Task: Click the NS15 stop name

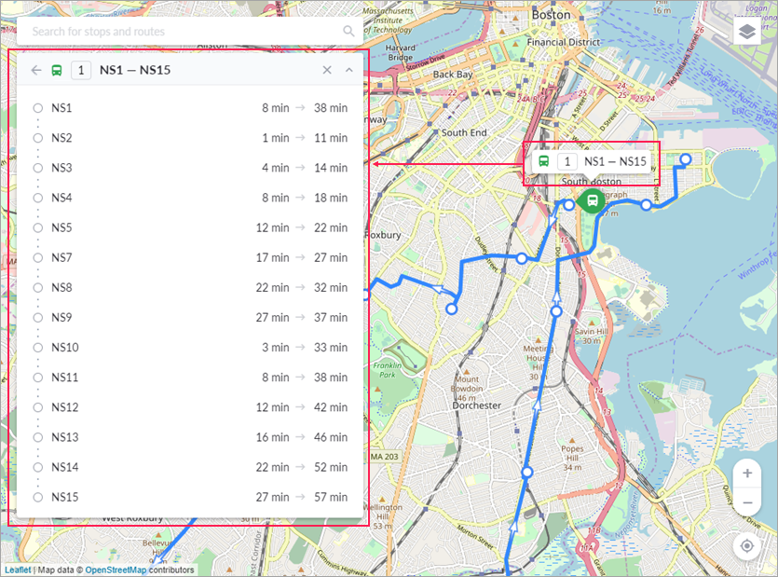Action: coord(65,497)
